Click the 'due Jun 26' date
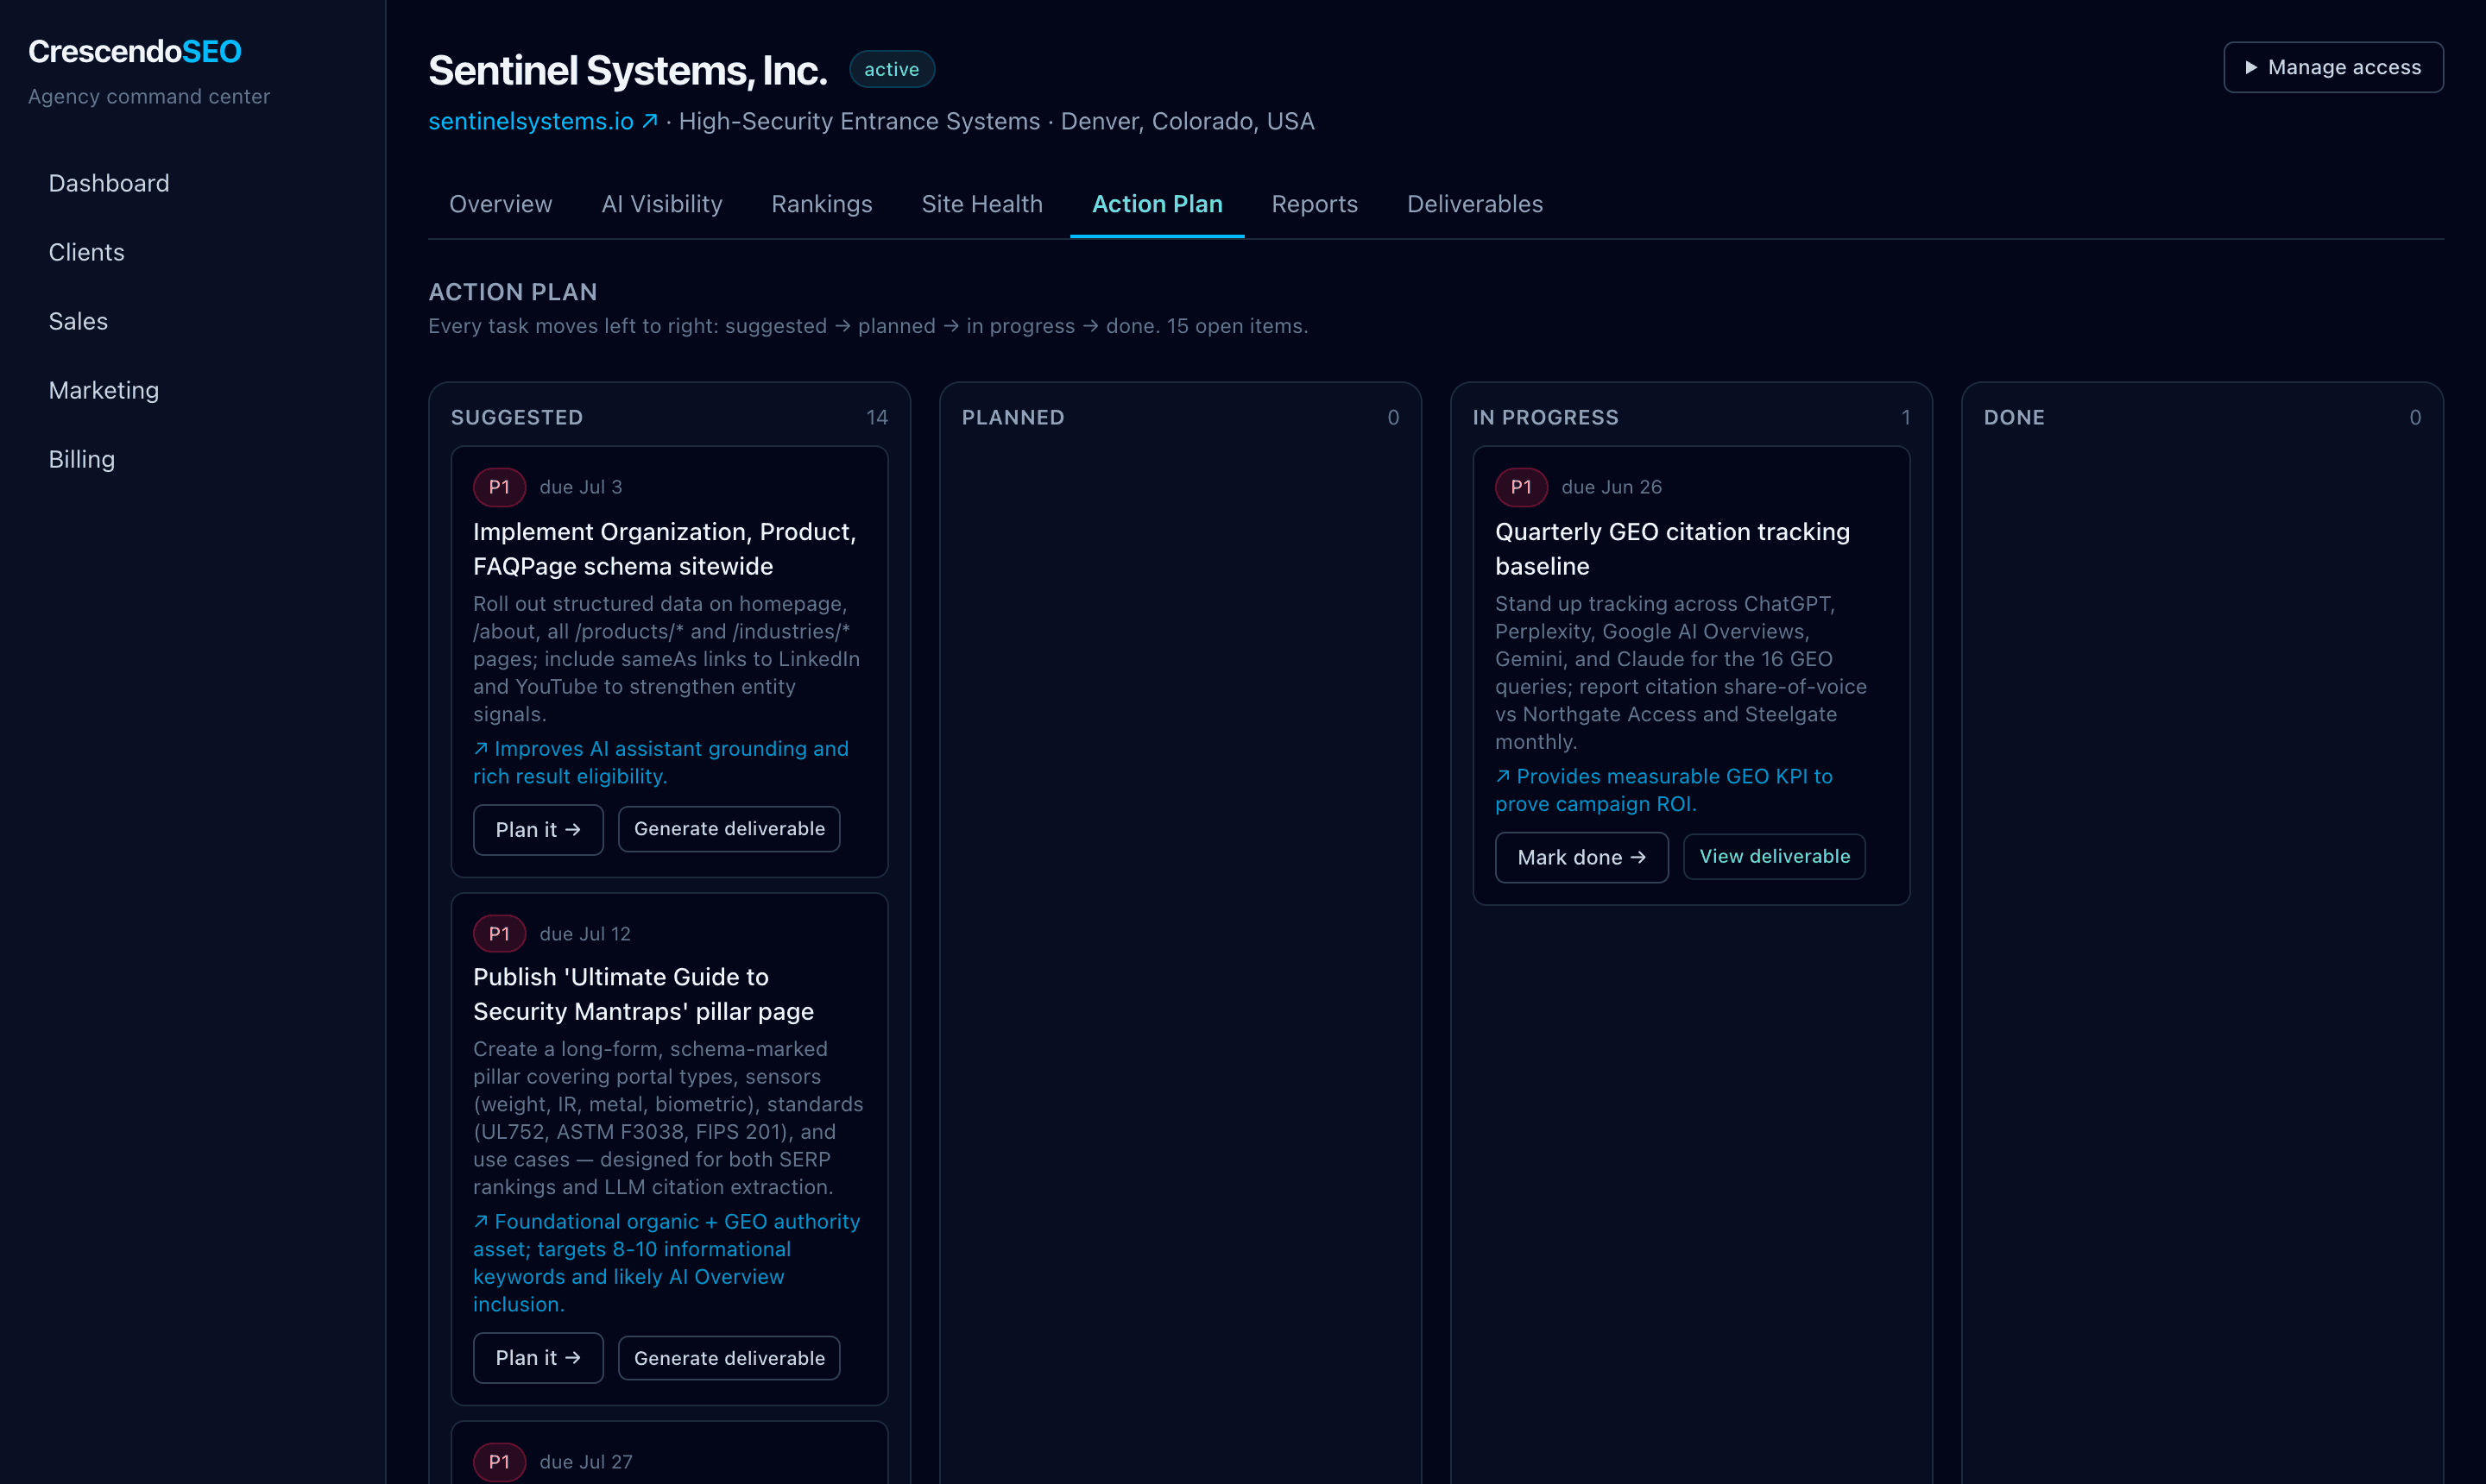Screen dimensions: 2486x1484 pyautogui.click(x=1611, y=487)
